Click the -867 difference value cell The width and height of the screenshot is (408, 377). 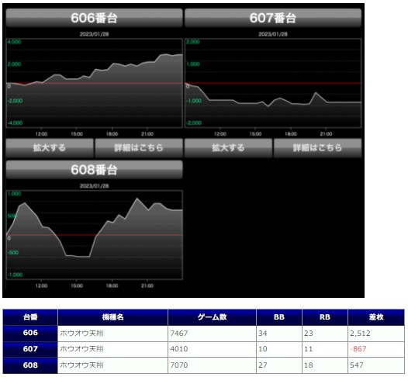click(x=376, y=349)
